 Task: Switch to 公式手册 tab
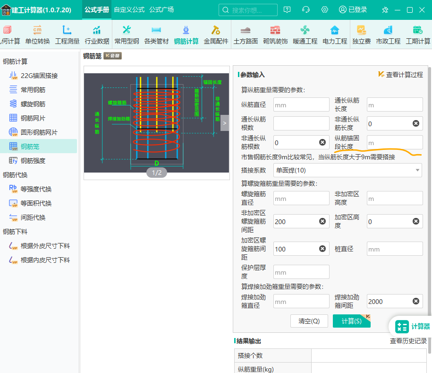pos(97,10)
